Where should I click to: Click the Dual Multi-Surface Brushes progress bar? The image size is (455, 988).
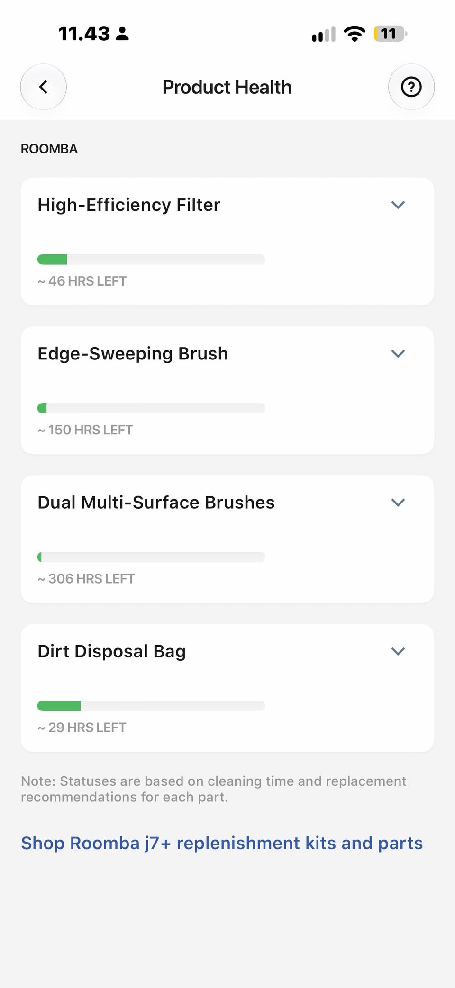click(151, 557)
